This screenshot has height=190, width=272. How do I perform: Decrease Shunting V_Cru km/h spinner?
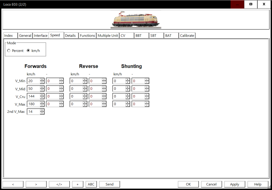[x=128, y=98]
